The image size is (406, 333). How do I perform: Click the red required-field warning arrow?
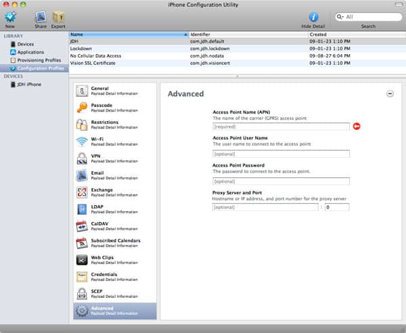click(357, 127)
